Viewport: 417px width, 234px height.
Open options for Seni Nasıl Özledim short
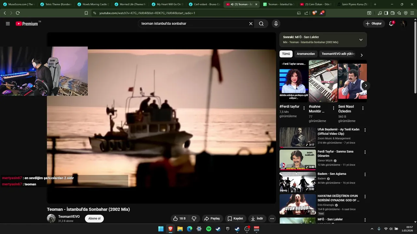coord(363,108)
